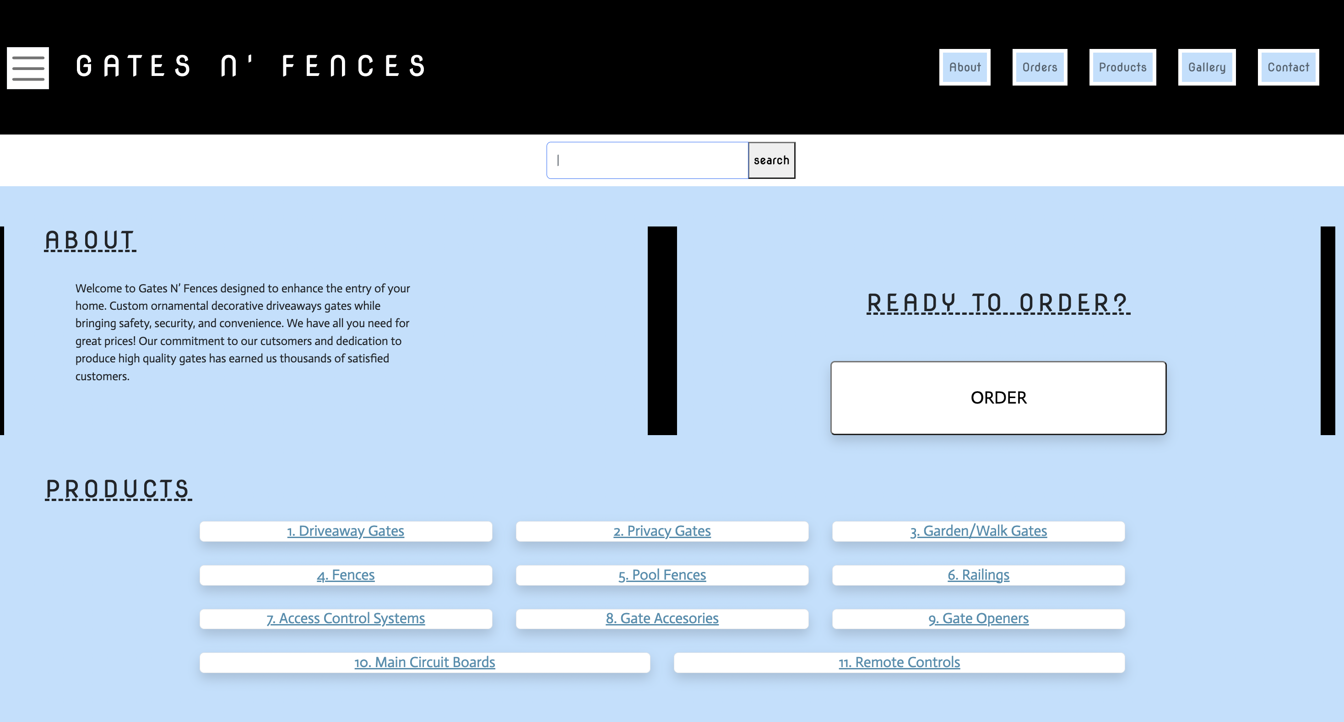Select the Garden/Walk Gates link
The image size is (1344, 722).
point(978,531)
